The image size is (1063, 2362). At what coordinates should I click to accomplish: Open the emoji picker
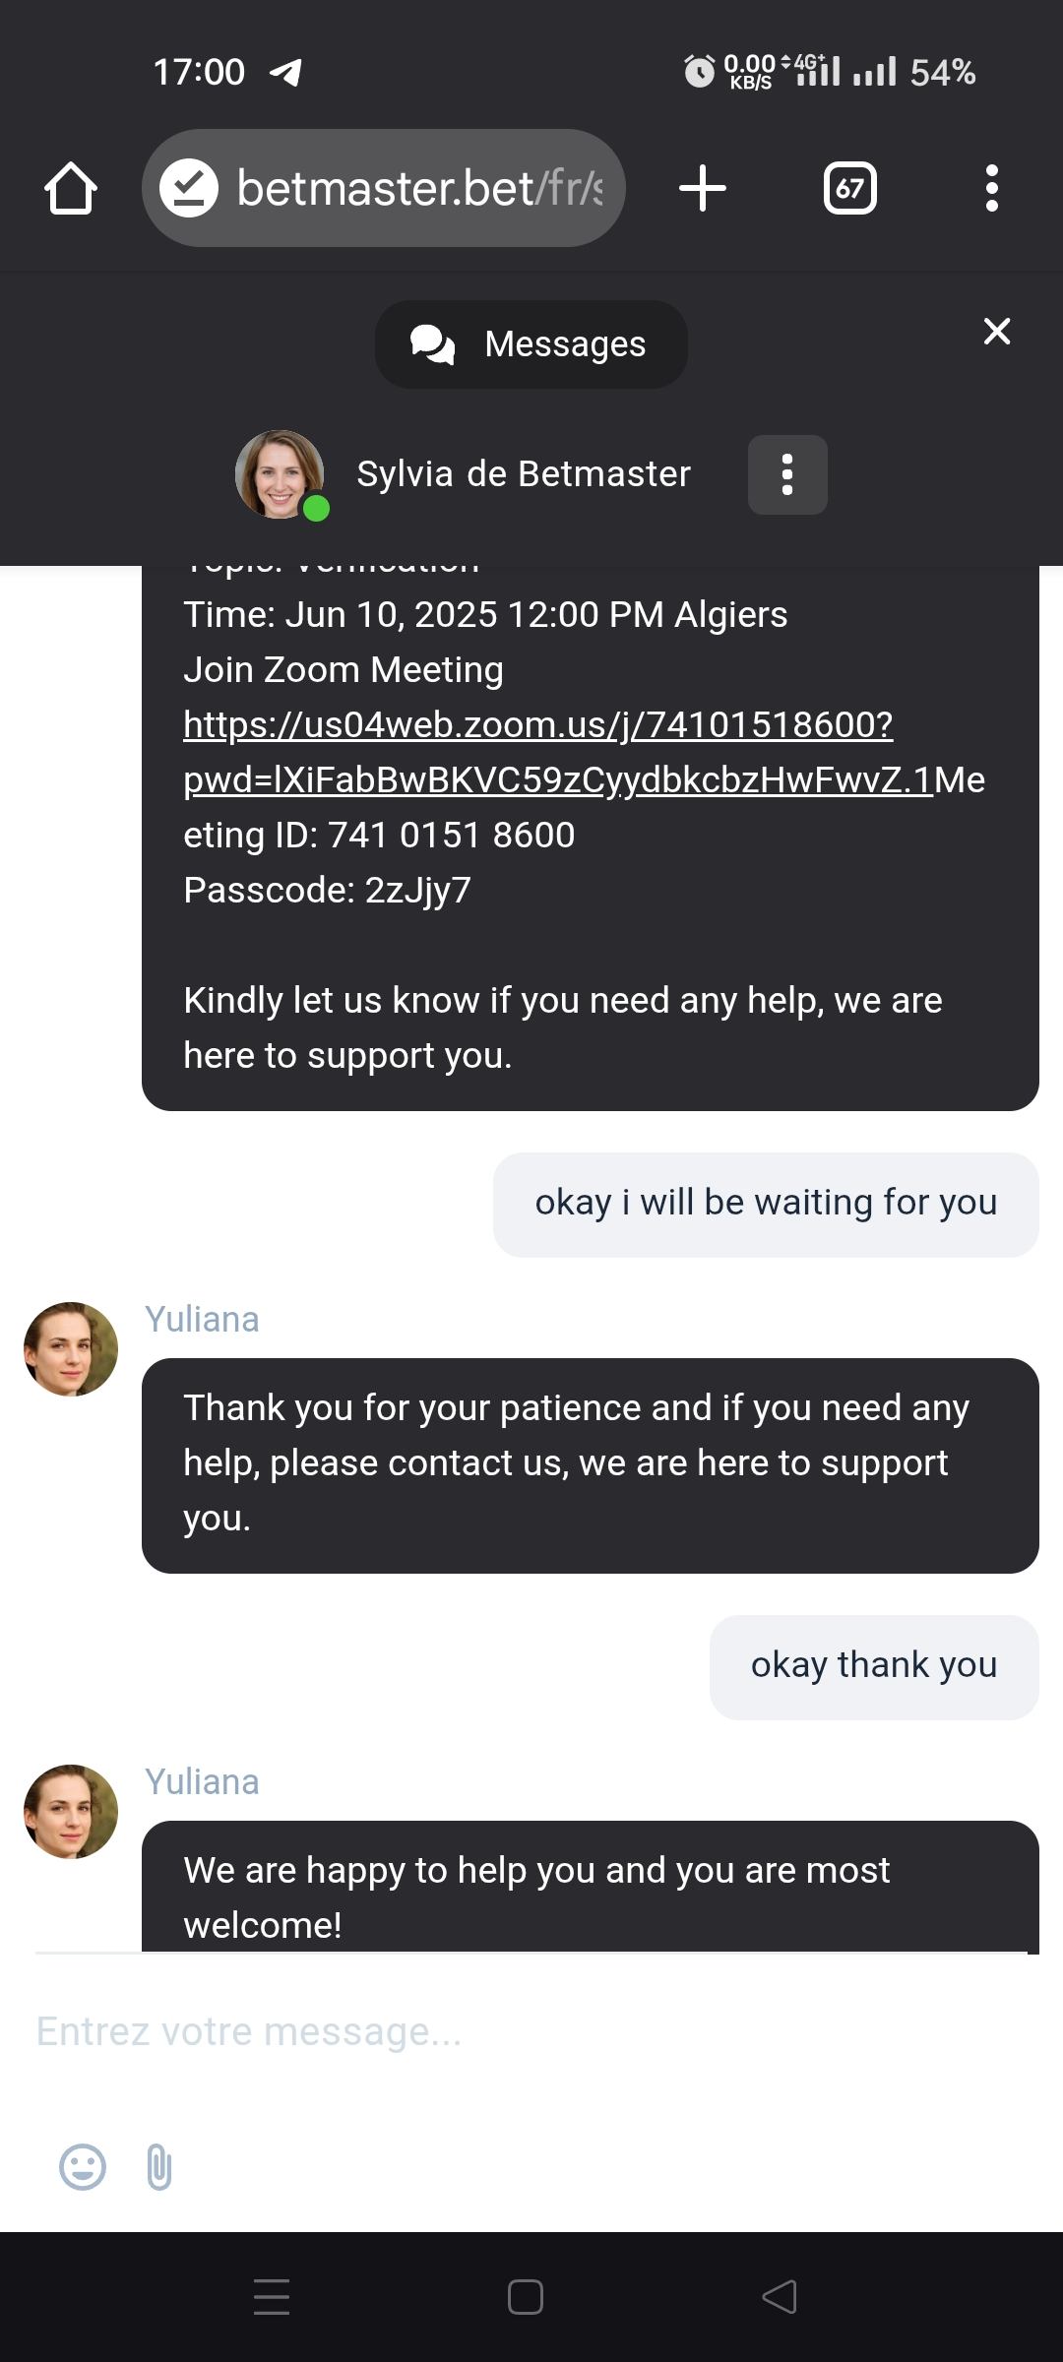(83, 2167)
